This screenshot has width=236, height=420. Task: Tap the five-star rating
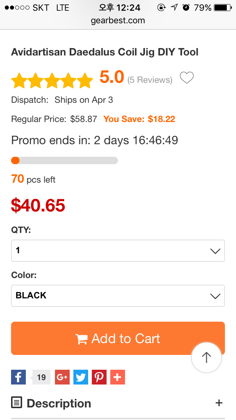pyautogui.click(x=52, y=80)
